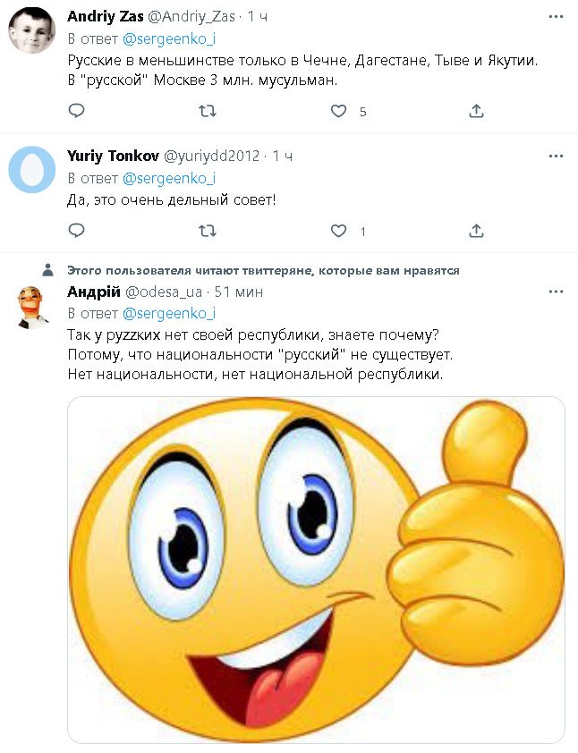
Task: Click @sergeenko_i mention in Андрій's reply
Action: (x=168, y=313)
